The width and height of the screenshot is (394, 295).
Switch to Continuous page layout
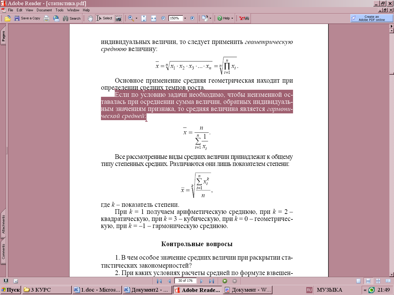click(368, 281)
